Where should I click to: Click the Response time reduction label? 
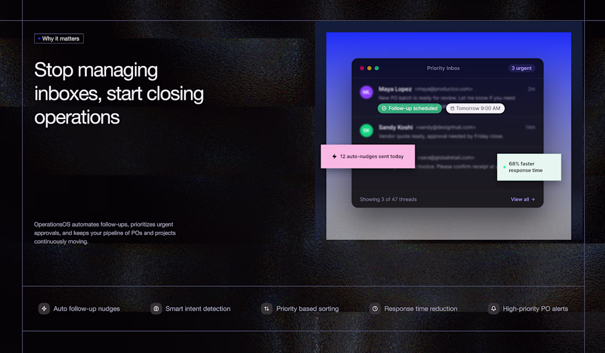tap(421, 309)
